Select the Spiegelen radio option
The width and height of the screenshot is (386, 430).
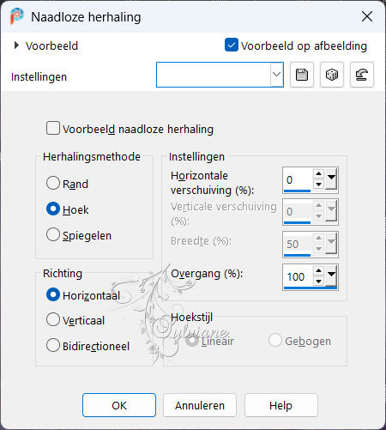click(x=53, y=234)
